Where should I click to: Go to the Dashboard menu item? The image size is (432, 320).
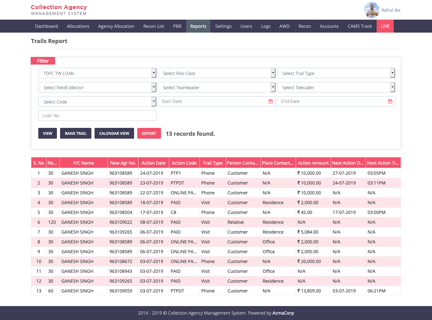46,26
